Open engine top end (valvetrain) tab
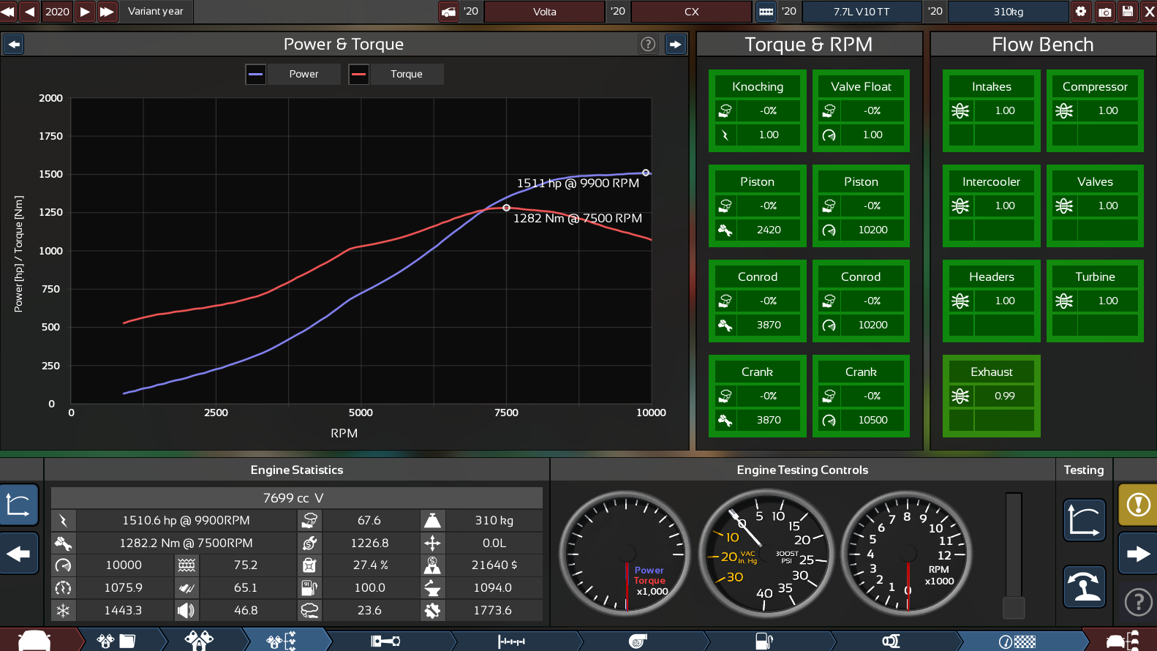This screenshot has height=651, width=1157. coord(199,641)
